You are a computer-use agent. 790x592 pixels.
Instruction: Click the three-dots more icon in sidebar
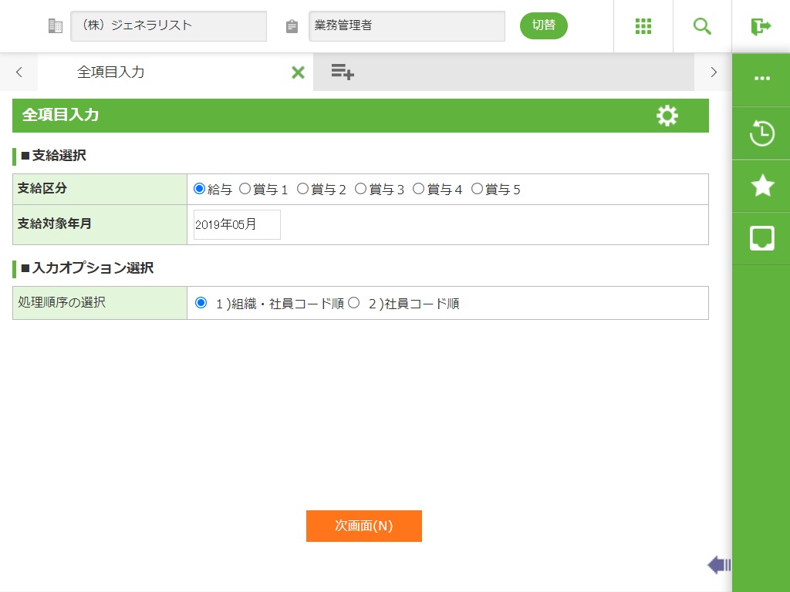(761, 79)
